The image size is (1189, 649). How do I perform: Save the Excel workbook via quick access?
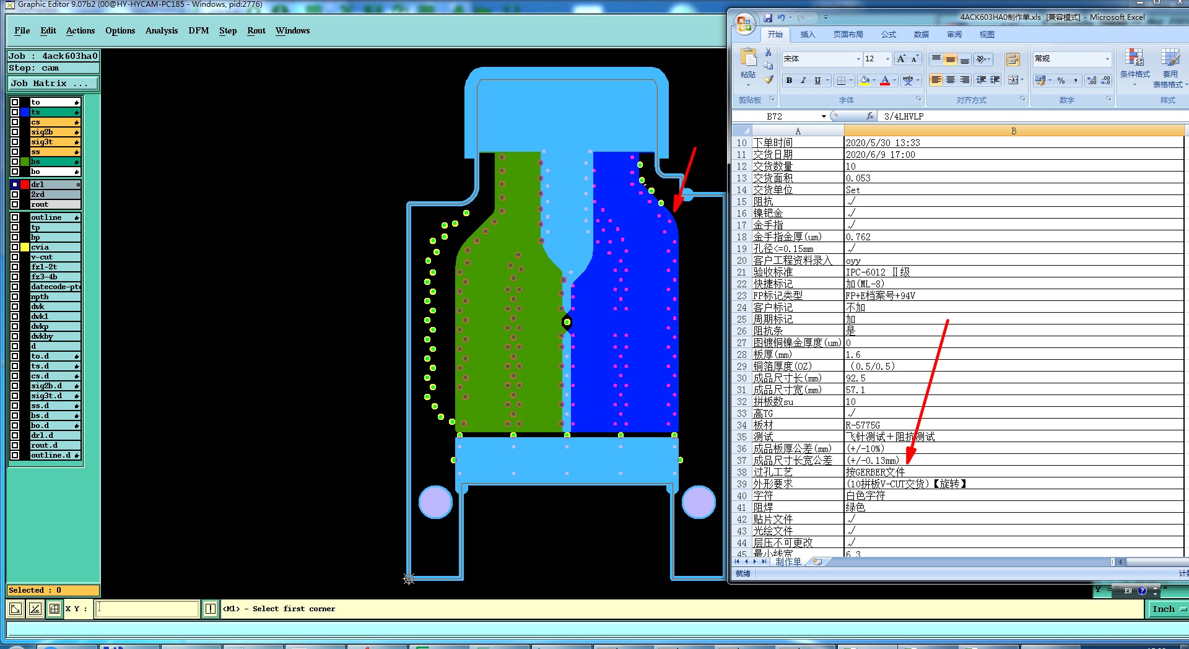(x=768, y=17)
